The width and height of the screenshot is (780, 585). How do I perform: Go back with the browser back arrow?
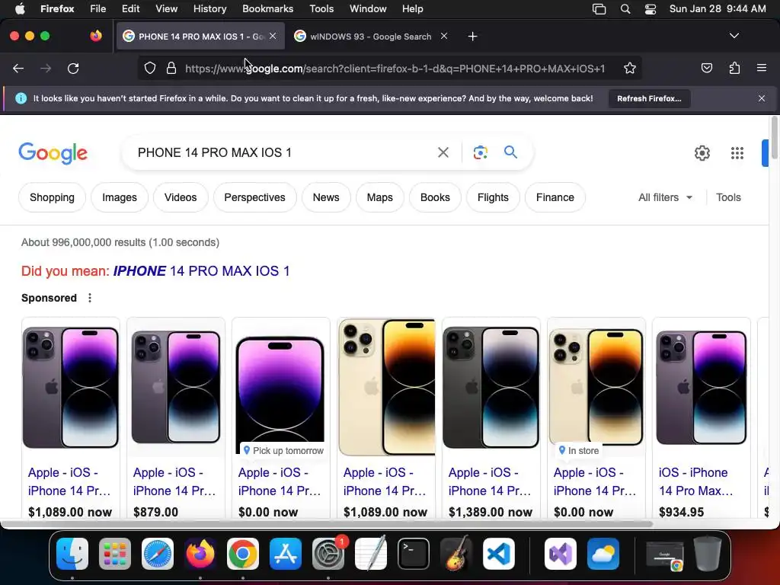click(18, 68)
